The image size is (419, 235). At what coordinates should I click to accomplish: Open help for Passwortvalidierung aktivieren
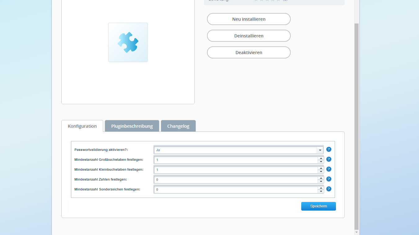tap(329, 149)
